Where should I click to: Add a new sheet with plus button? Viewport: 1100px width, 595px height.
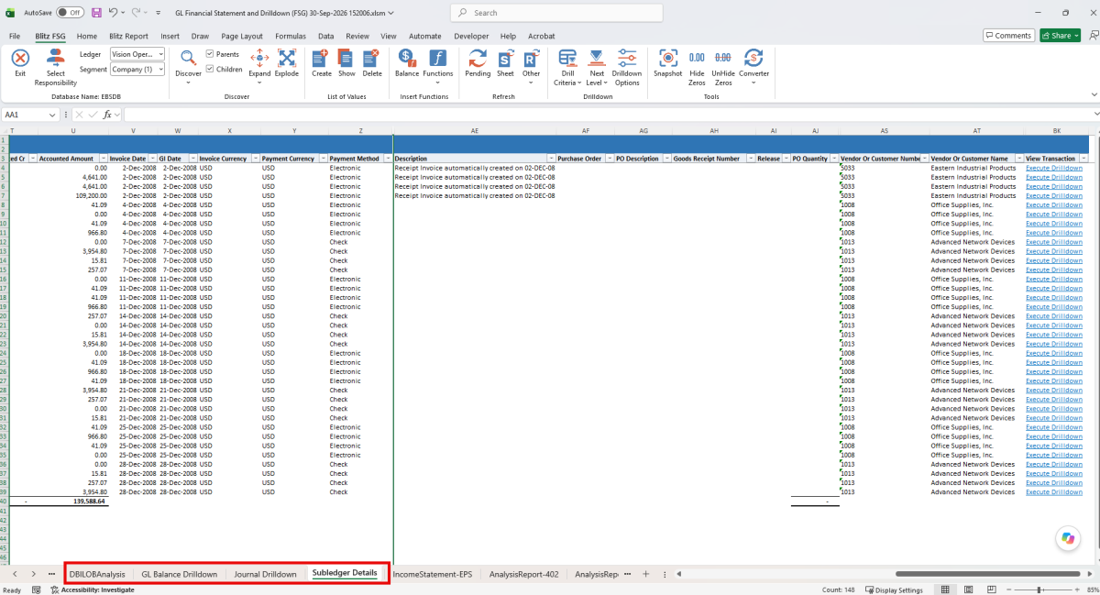pyautogui.click(x=646, y=574)
